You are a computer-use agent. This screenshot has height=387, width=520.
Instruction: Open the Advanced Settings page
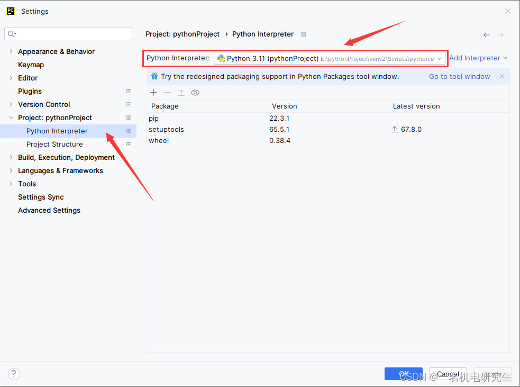point(49,210)
